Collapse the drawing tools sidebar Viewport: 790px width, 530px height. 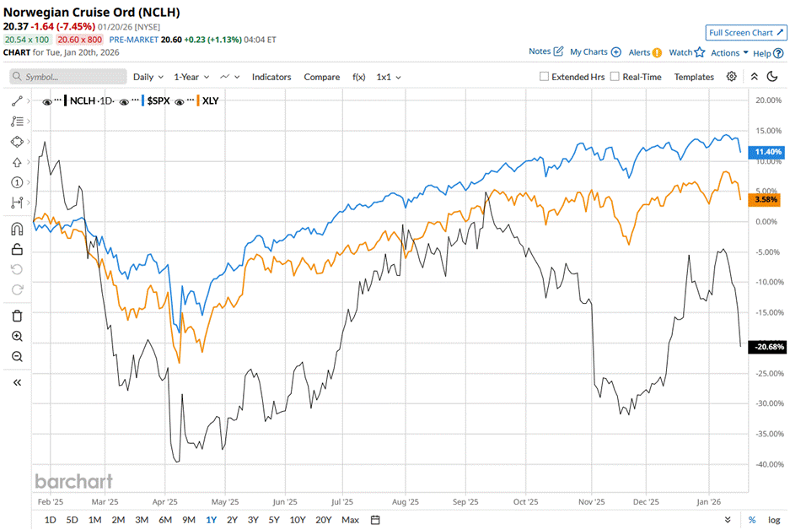point(17,383)
